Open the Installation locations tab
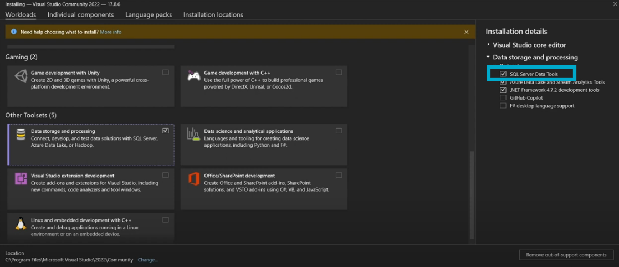 [213, 14]
